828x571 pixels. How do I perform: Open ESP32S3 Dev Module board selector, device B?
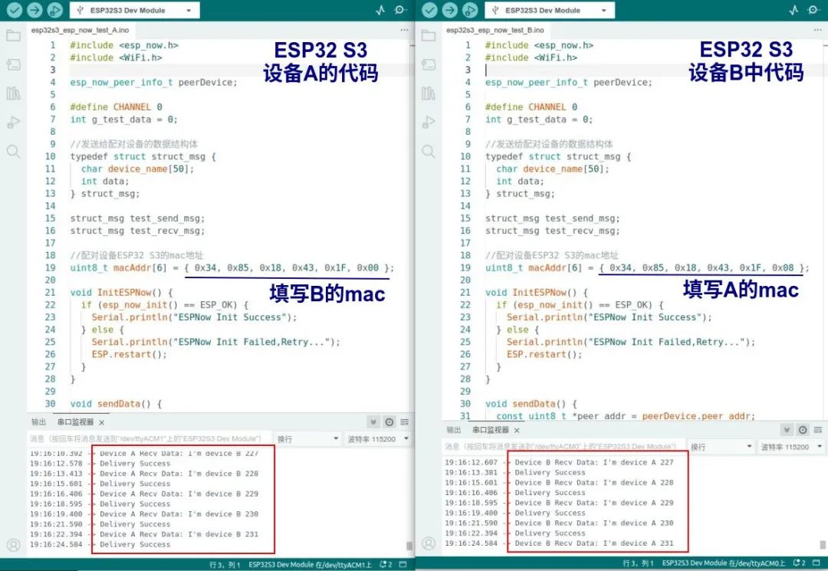pos(550,10)
